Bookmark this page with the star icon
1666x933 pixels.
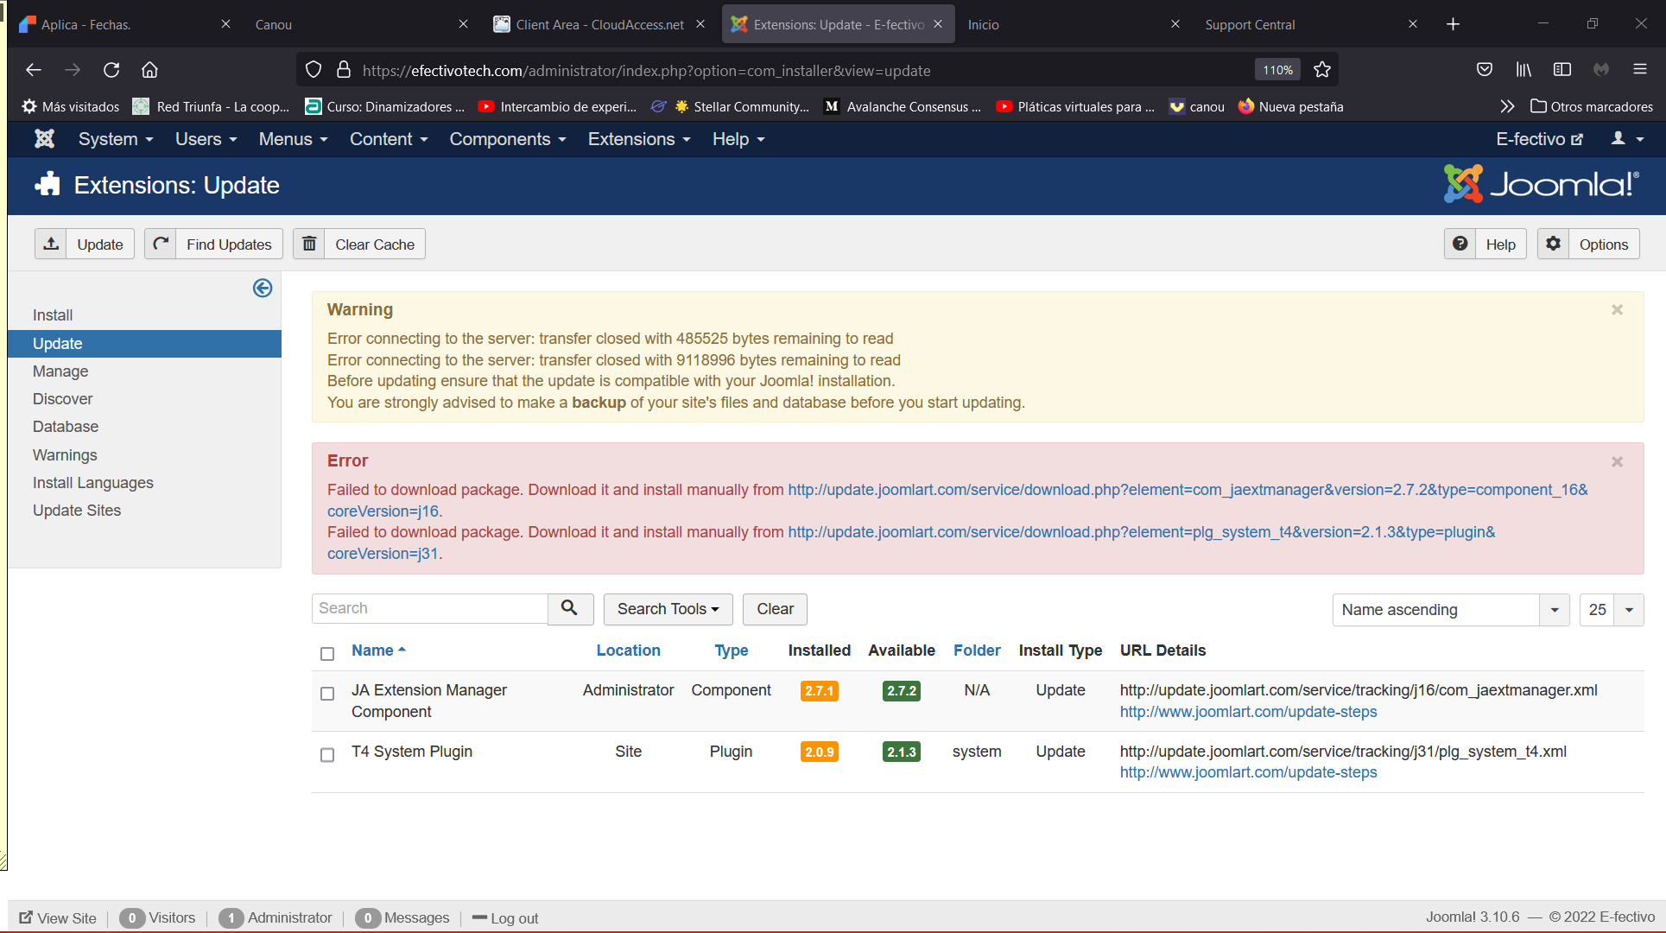(x=1321, y=70)
